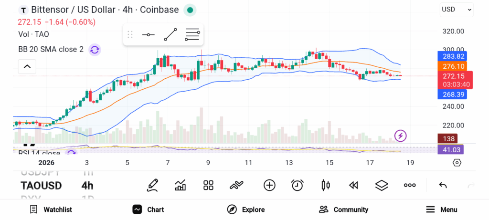The width and height of the screenshot is (489, 220).
Task: Click the bar replay rewind icon
Action: [353, 185]
